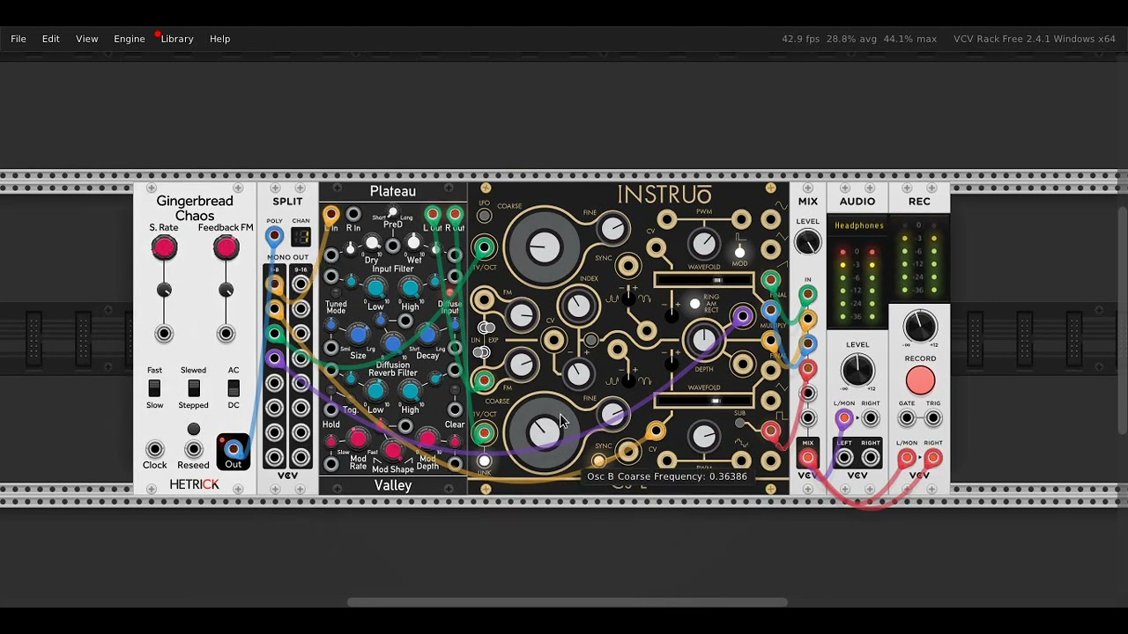This screenshot has height=634, width=1128.
Task: Click the Plateau Size knob
Action: click(x=358, y=334)
